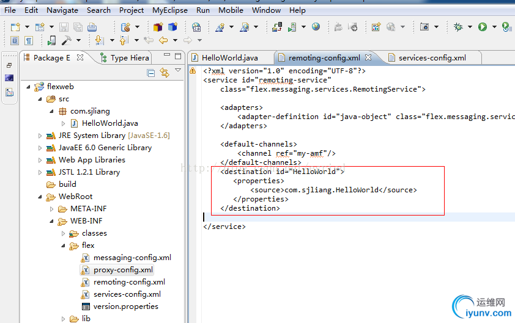Select the classes folder
This screenshot has height=323, width=515.
(x=94, y=233)
